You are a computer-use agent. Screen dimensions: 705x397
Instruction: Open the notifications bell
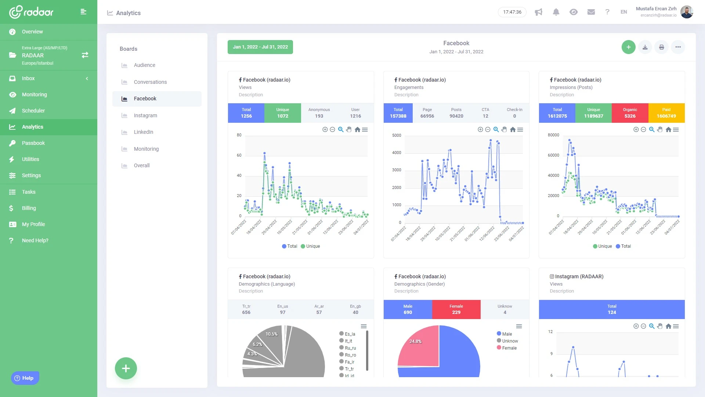click(x=556, y=12)
